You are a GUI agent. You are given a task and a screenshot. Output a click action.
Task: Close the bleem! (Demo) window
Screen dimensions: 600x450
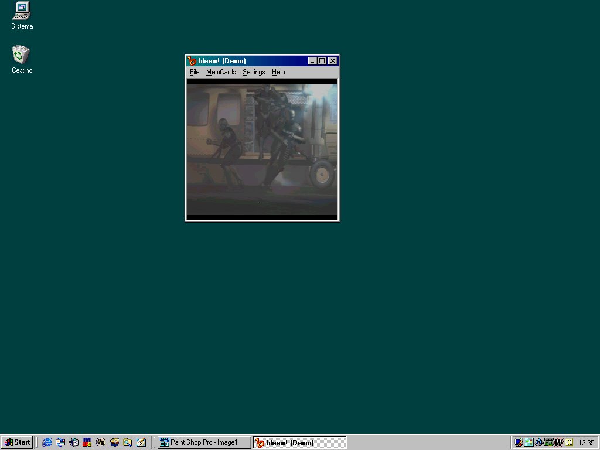tap(333, 61)
